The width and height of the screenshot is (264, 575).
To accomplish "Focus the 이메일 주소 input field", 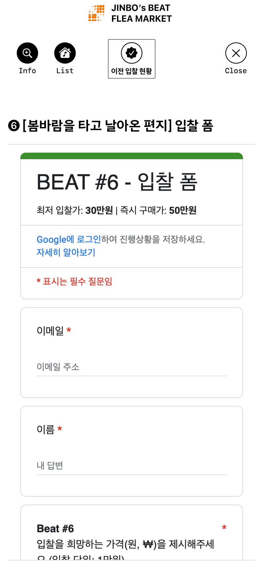I will 132,367.
